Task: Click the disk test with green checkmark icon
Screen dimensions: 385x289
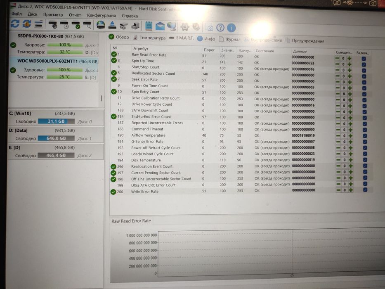Action: (x=76, y=25)
